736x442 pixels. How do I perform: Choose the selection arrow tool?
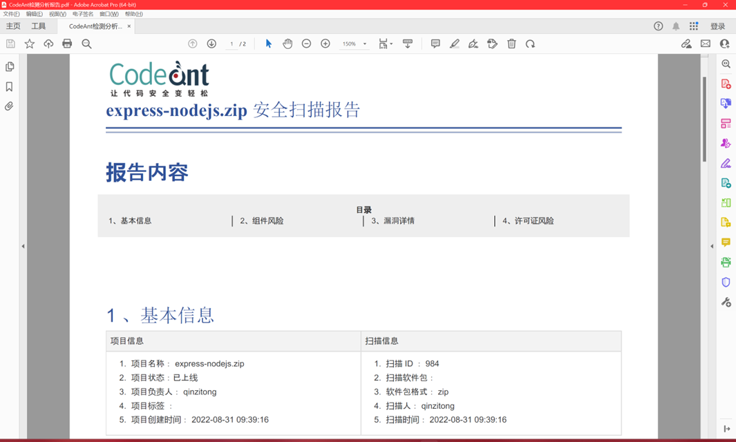coord(269,44)
